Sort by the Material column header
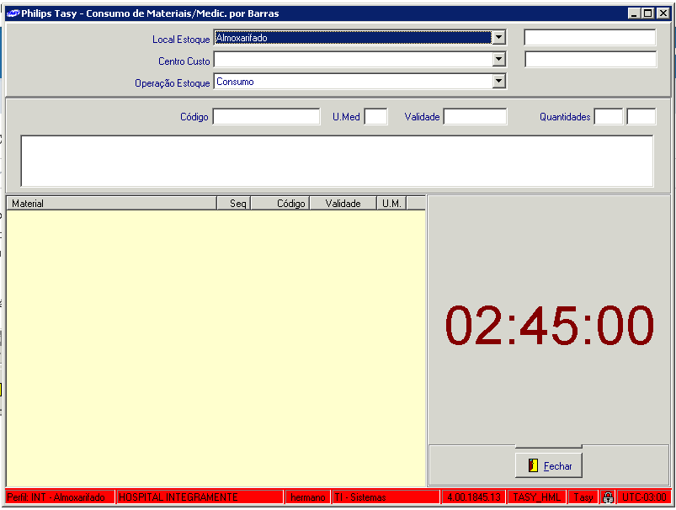Screen dimensions: 676x510 point(111,204)
